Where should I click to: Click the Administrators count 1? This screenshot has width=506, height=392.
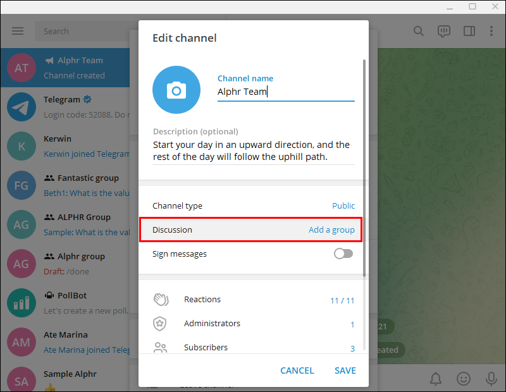[x=352, y=324]
